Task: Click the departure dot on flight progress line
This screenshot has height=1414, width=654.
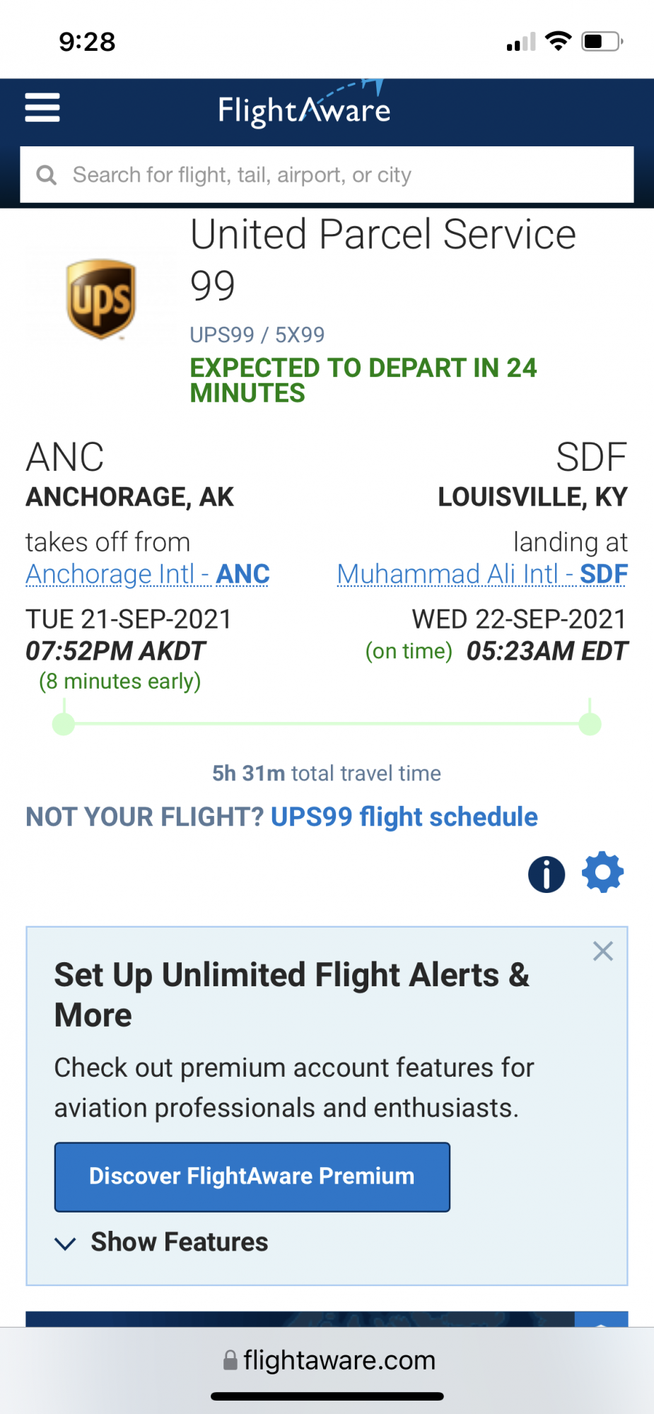Action: 64,724
